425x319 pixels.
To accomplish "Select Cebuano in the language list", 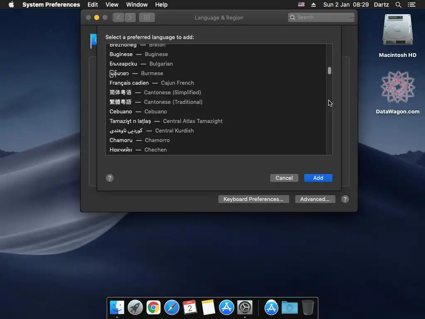I will [x=216, y=111].
